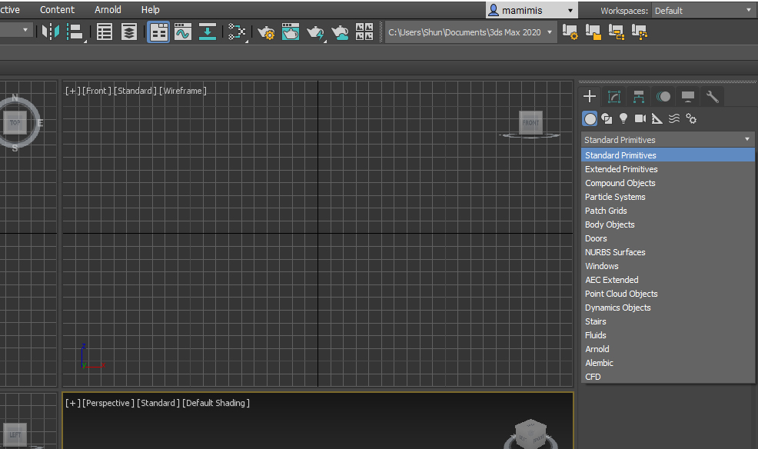Open the Curve Editor

(183, 32)
